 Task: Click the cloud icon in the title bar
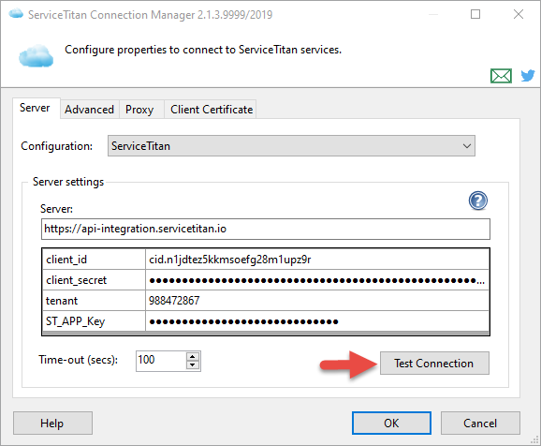point(16,14)
